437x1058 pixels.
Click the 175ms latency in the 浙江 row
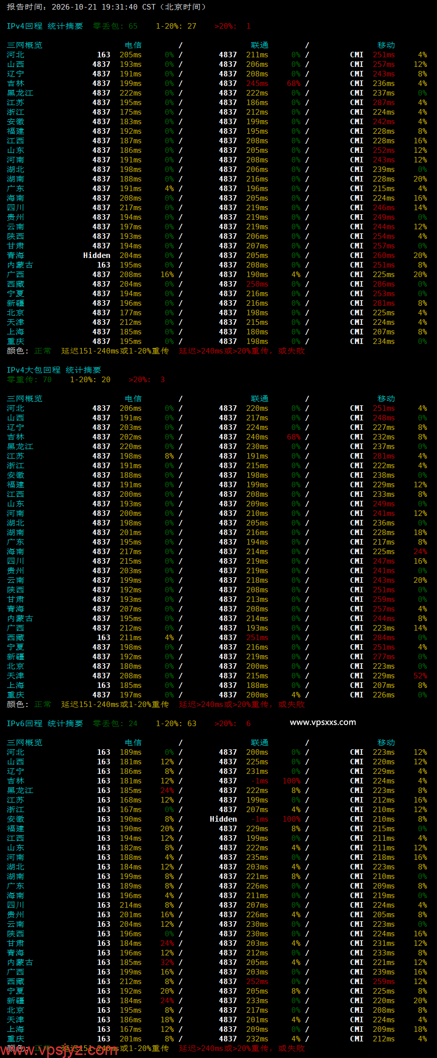coord(131,112)
